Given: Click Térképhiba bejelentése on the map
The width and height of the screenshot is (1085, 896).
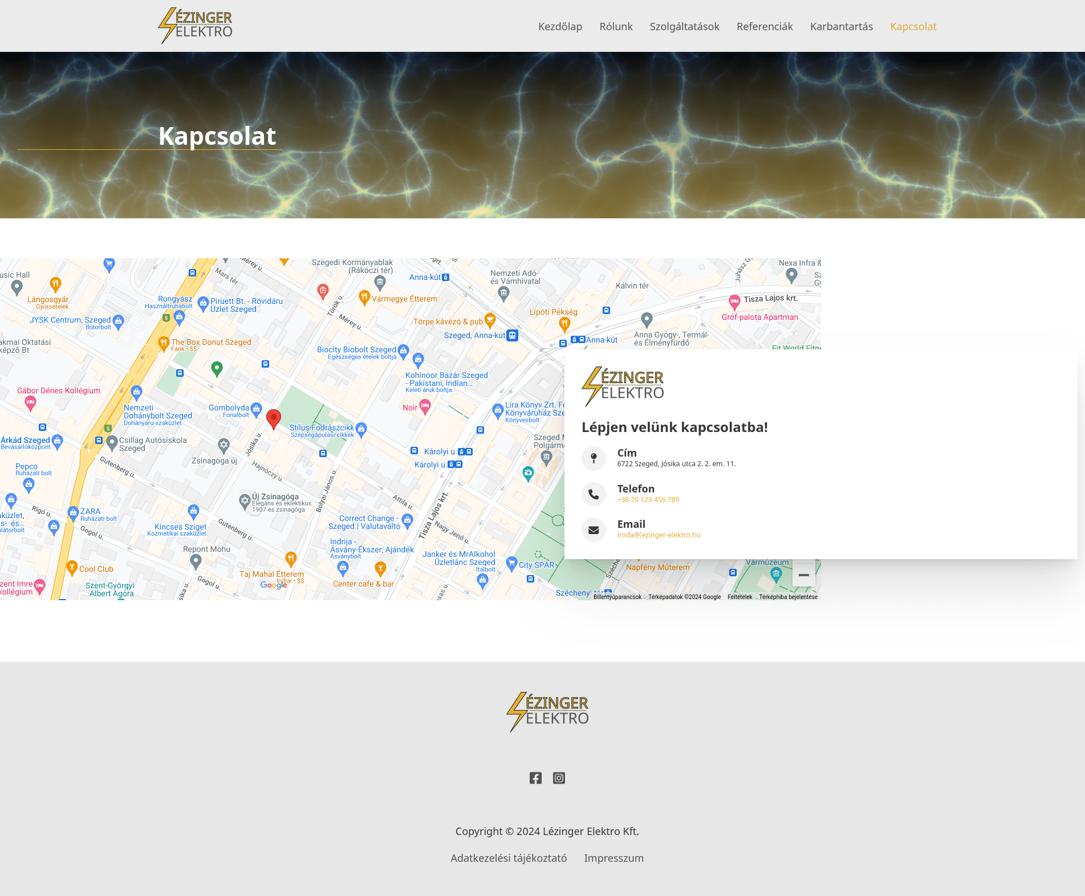Looking at the screenshot, I should 788,597.
